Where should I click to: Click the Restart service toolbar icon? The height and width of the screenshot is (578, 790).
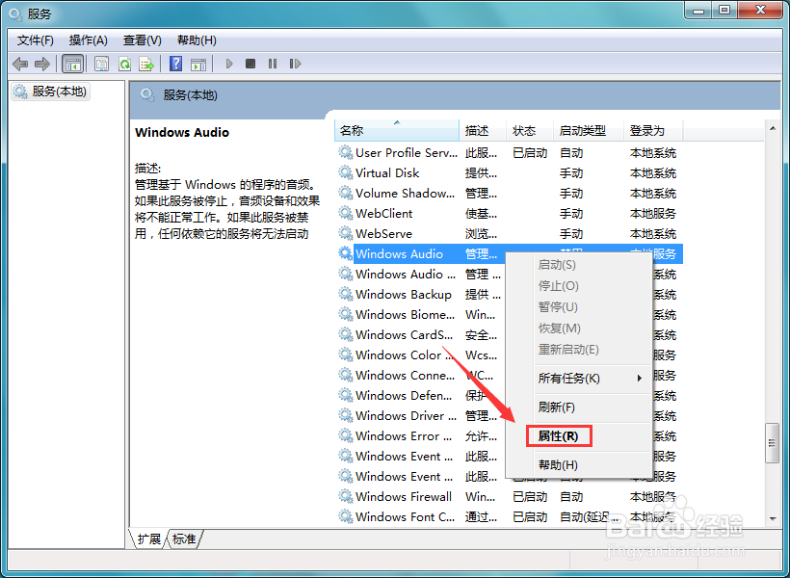coord(295,64)
